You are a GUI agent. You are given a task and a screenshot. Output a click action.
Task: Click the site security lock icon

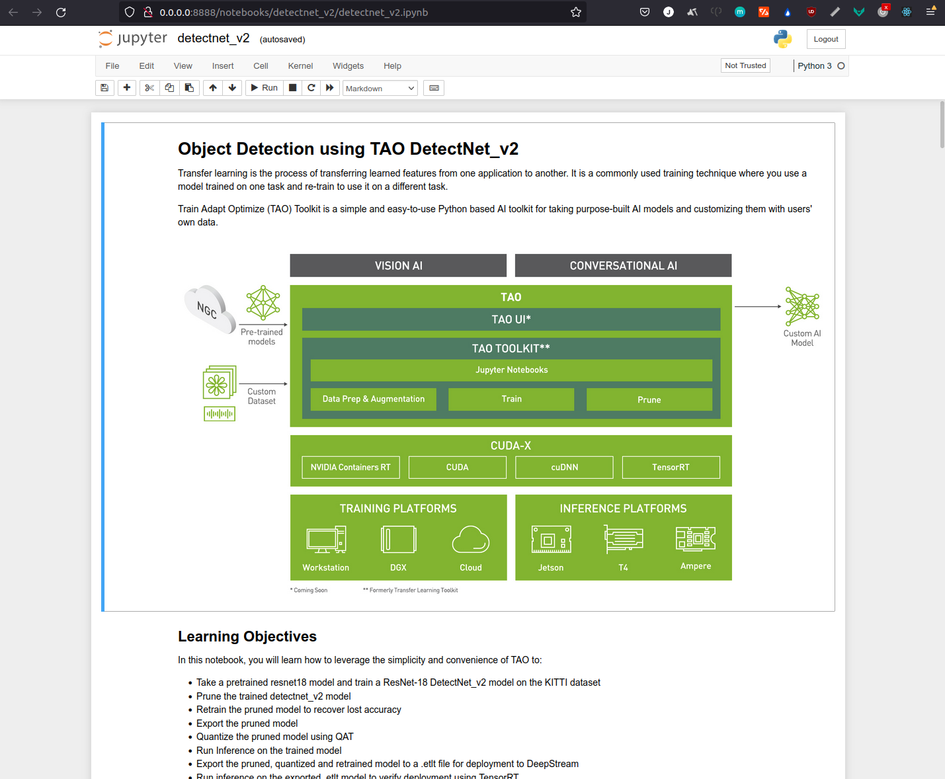point(148,12)
